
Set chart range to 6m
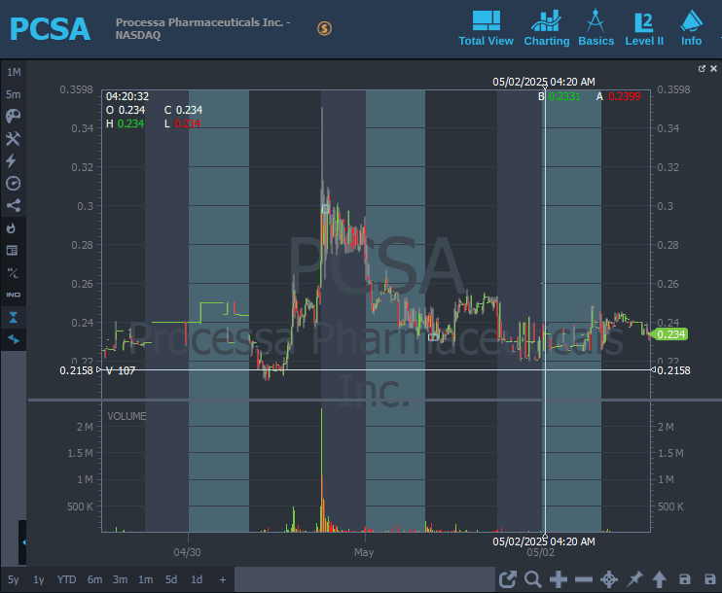coord(94,579)
